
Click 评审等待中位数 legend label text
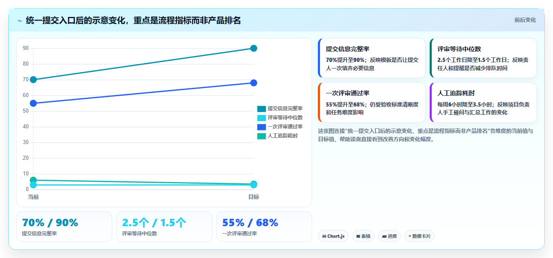click(x=285, y=118)
